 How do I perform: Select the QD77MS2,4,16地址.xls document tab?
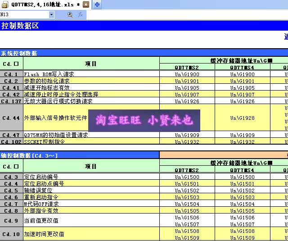45,5
